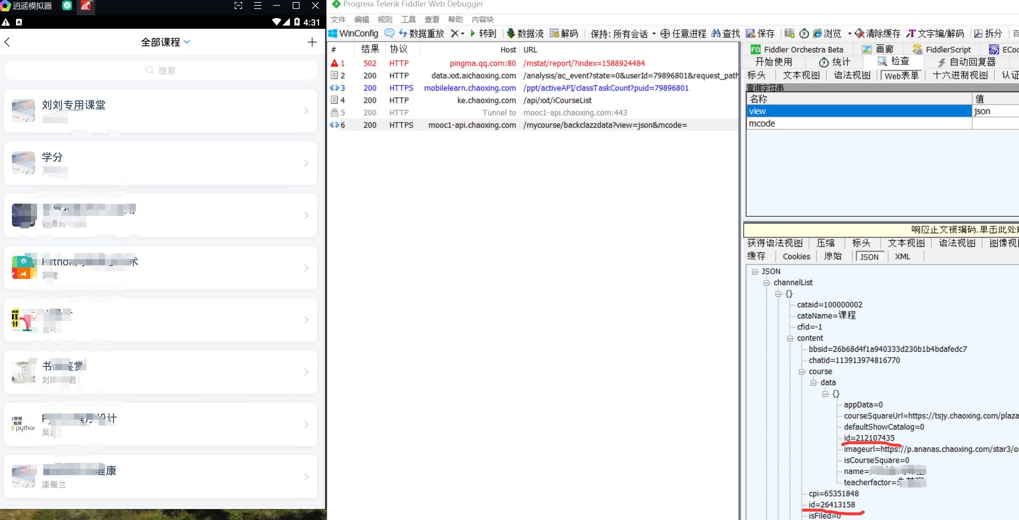Image resolution: width=1019 pixels, height=520 pixels.
Task: Click the yellow response decode notice bar
Action: click(881, 230)
